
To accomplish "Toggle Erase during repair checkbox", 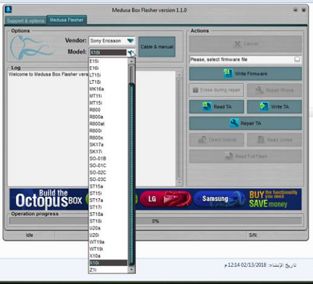I will [216, 90].
